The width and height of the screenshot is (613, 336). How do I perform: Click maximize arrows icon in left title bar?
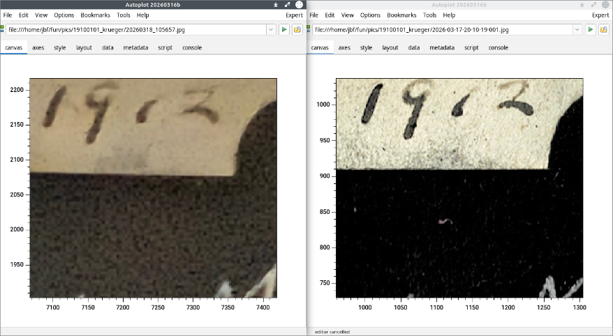287,4
